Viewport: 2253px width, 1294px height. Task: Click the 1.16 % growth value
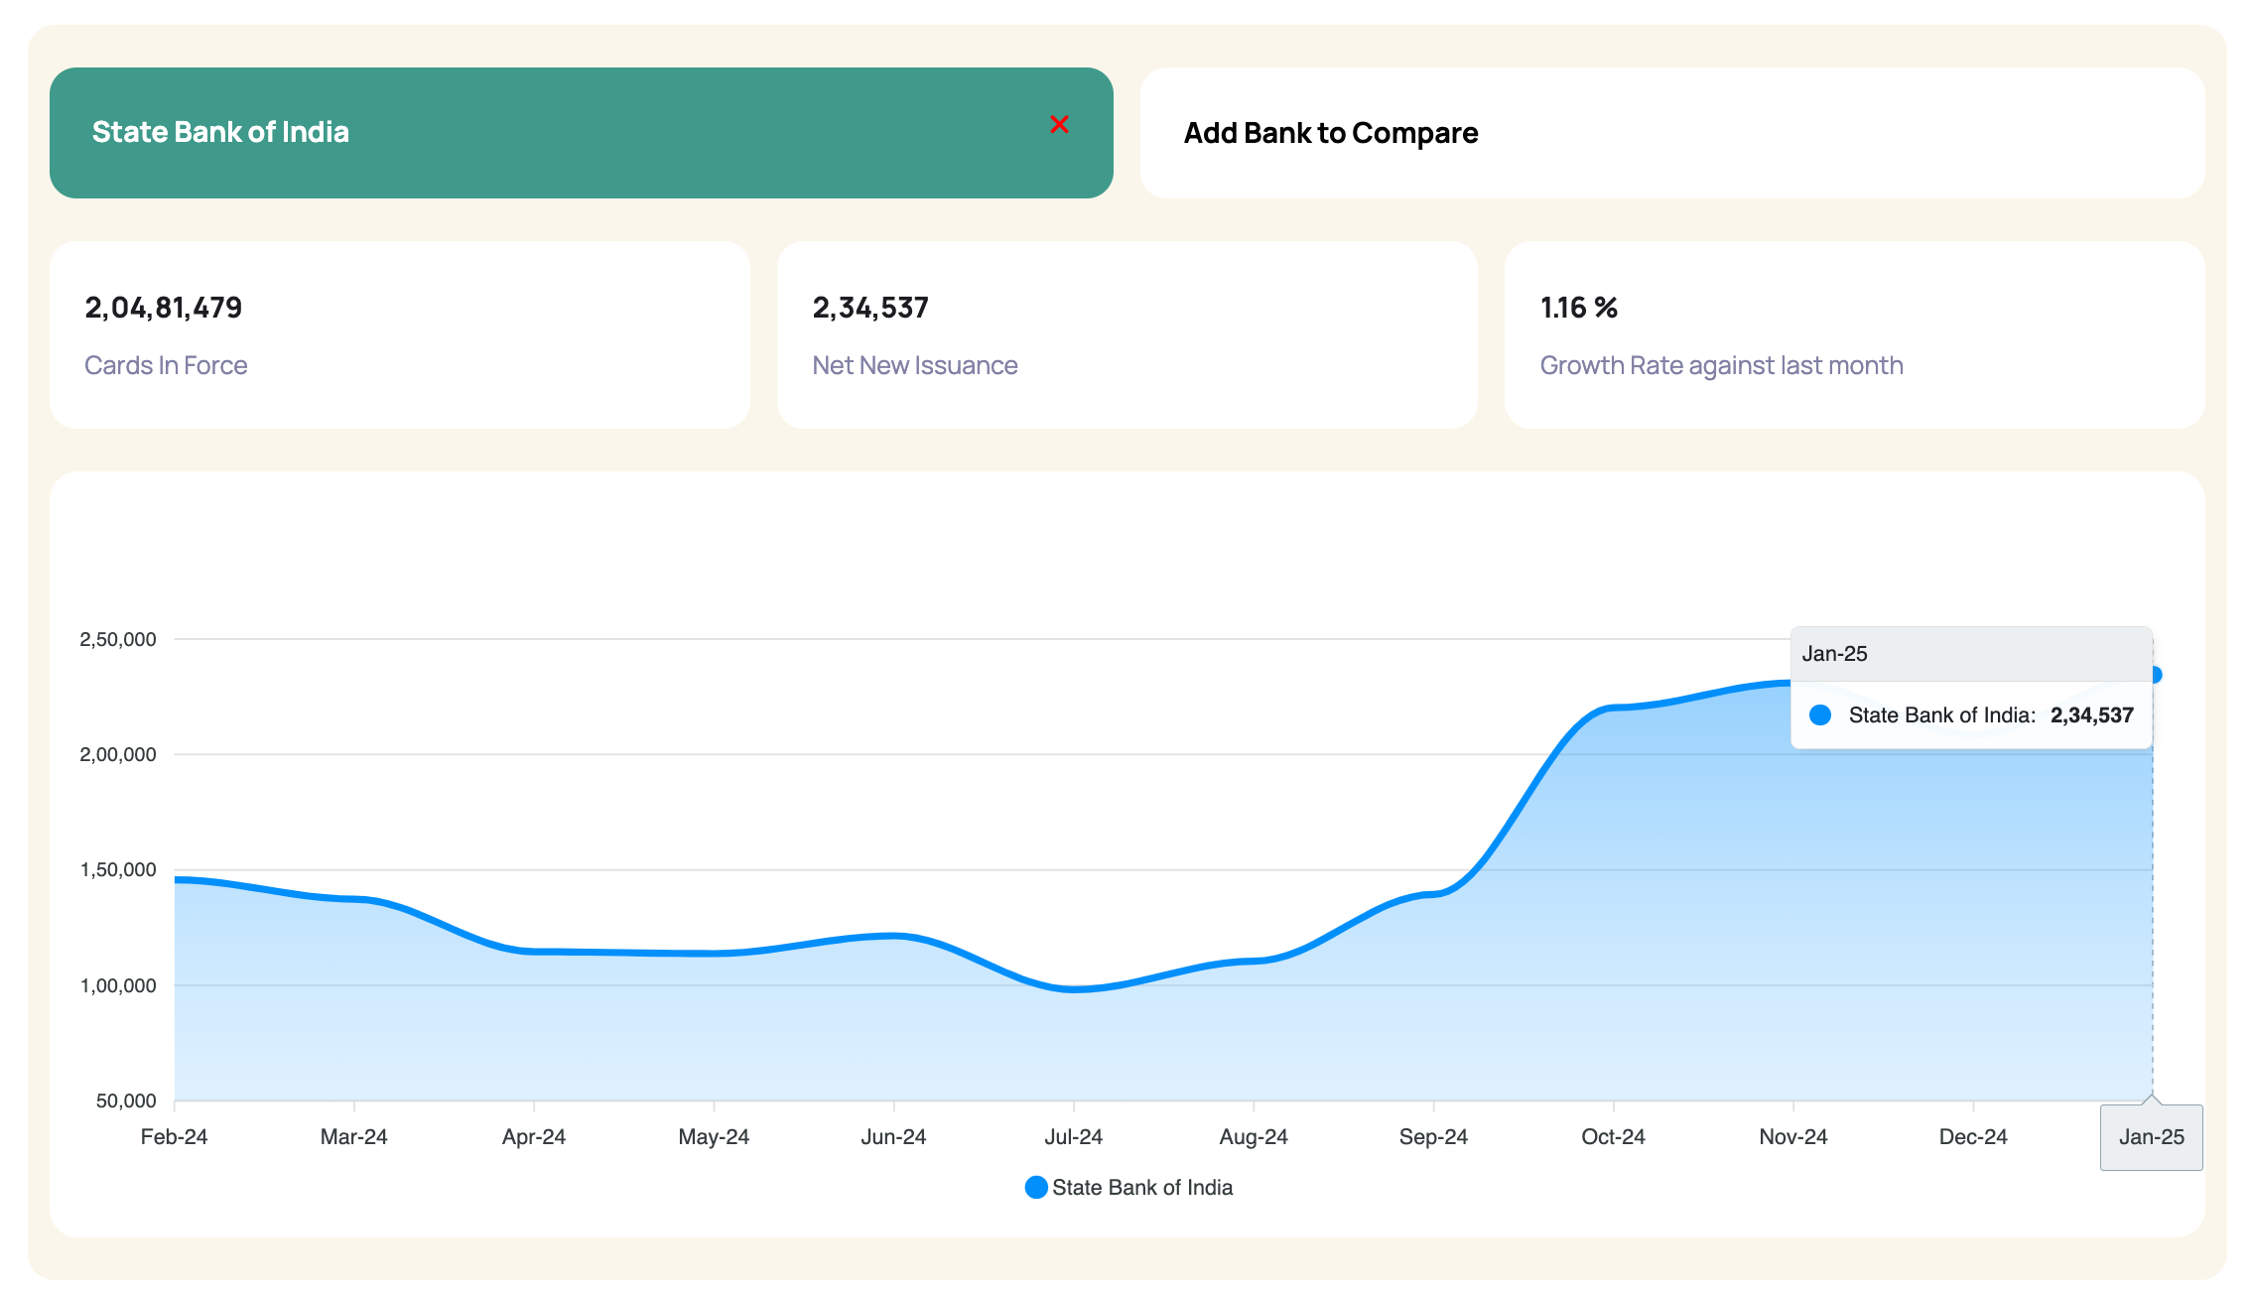point(1578,308)
